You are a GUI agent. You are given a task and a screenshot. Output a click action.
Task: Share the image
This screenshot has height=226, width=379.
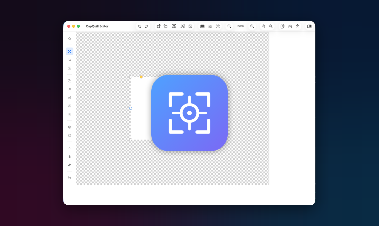click(x=298, y=26)
